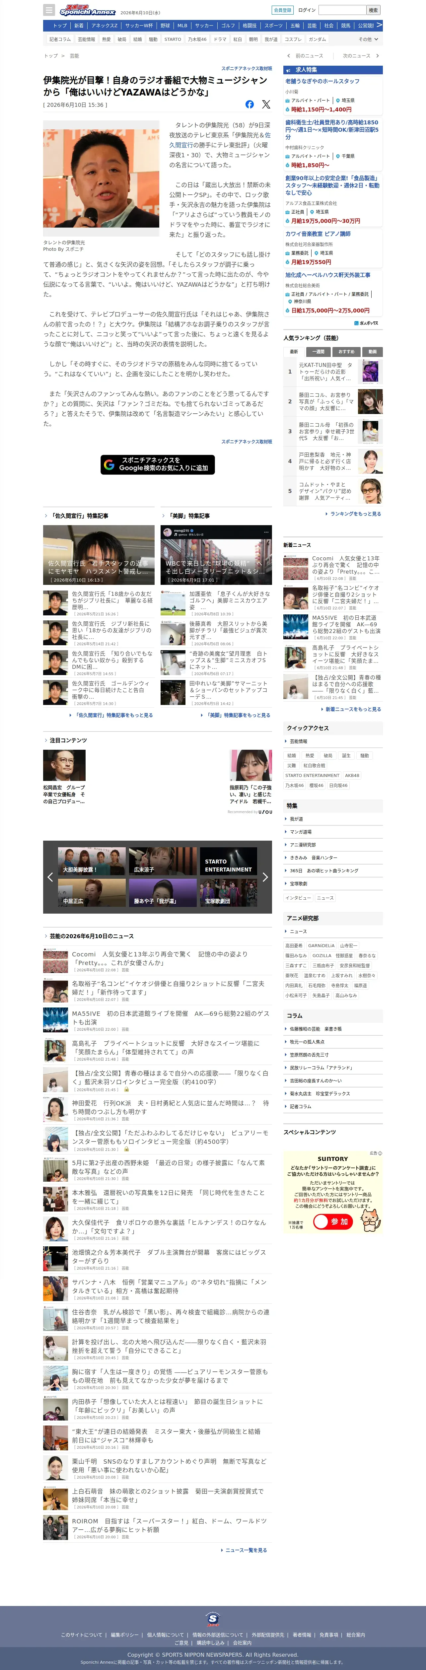Click ニュース一覧を見る link
Screen dimensions: 426x1670
[244, 1550]
